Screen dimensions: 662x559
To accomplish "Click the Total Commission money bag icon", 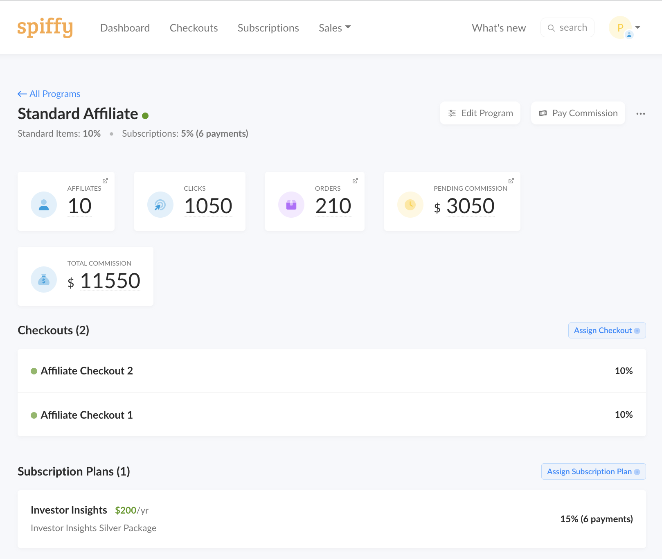I will point(44,279).
